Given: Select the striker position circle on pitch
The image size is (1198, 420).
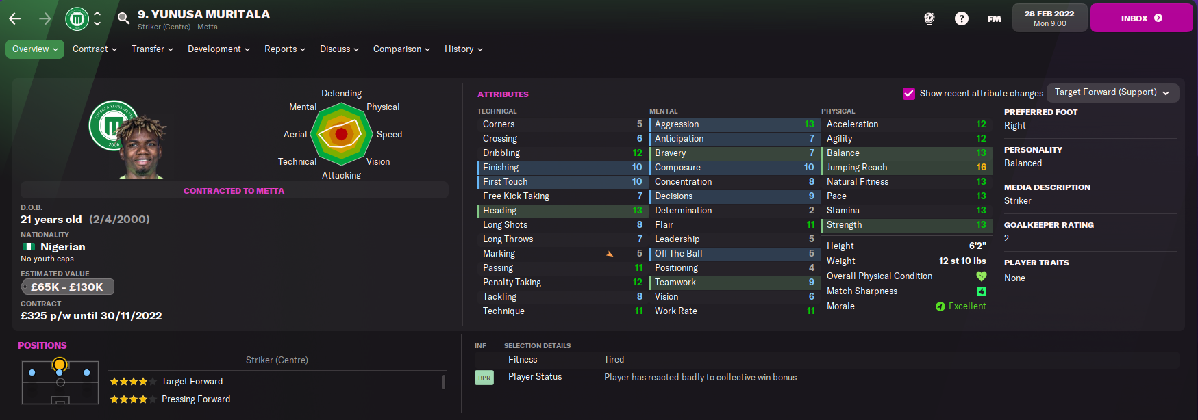Looking at the screenshot, I should (60, 365).
